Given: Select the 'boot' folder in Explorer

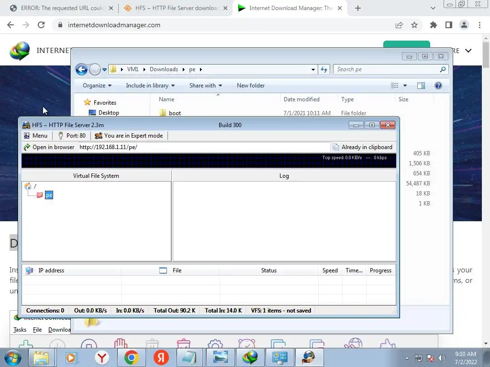Looking at the screenshot, I should pos(175,113).
